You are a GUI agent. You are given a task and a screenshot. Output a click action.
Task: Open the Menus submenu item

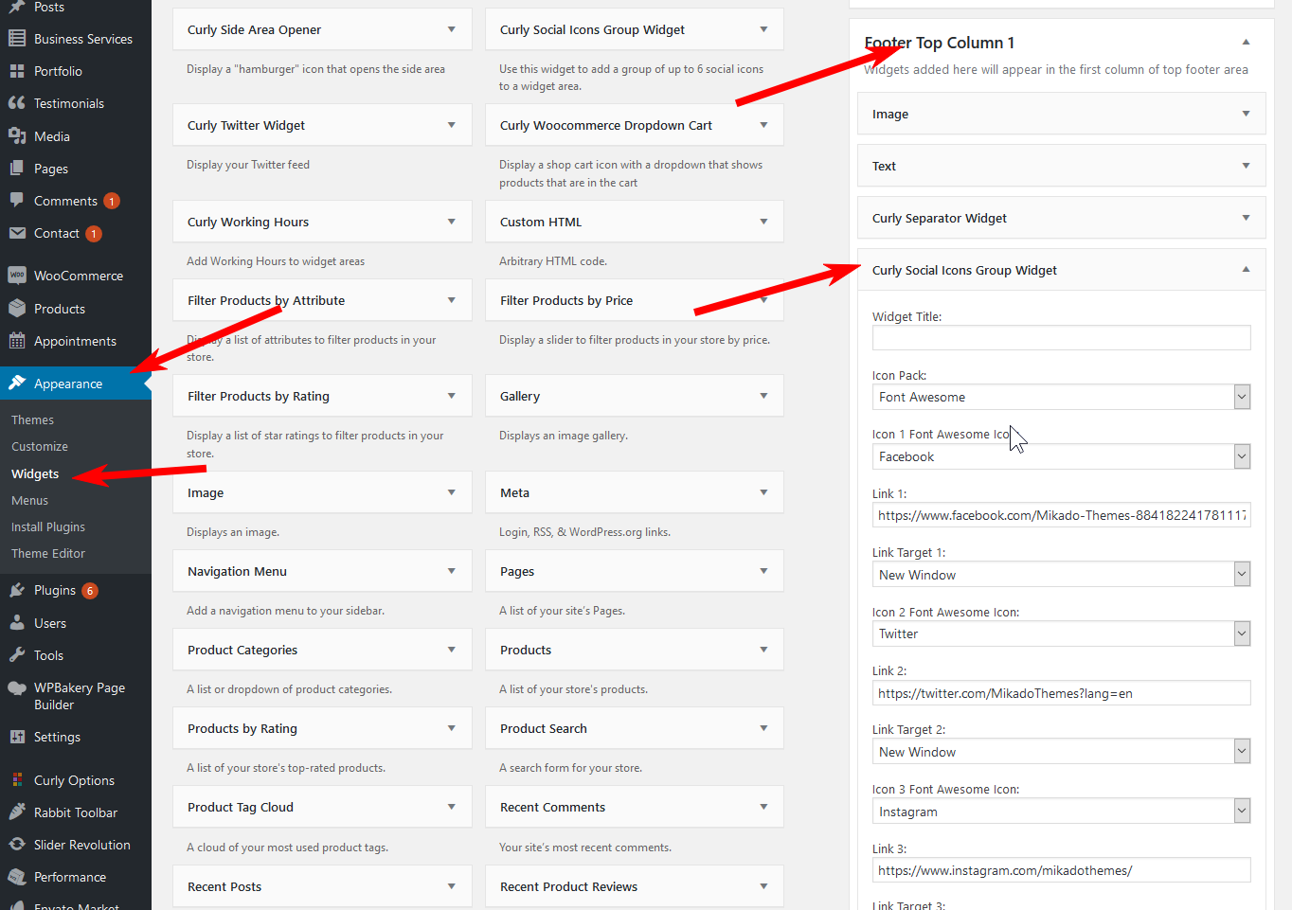point(29,500)
